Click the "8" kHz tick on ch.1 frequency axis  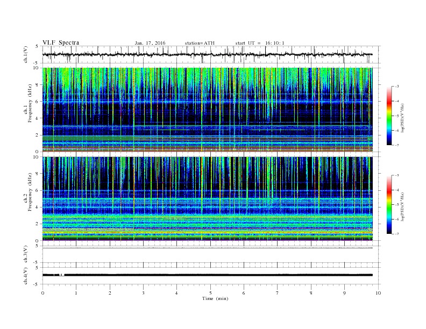coord(37,85)
